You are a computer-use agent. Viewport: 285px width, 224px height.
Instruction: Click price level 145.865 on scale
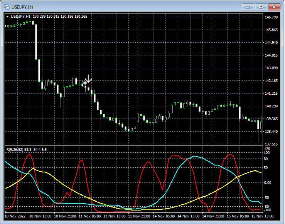point(272,30)
